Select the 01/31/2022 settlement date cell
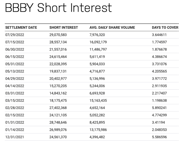 (x=15, y=122)
